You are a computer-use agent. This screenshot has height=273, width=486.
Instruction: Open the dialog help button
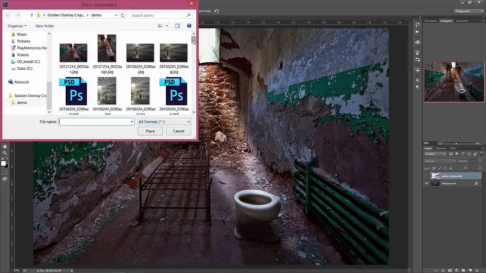point(189,26)
